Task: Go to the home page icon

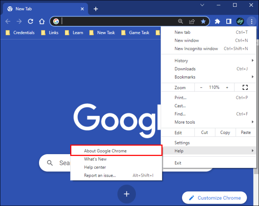Action: tap(42, 21)
